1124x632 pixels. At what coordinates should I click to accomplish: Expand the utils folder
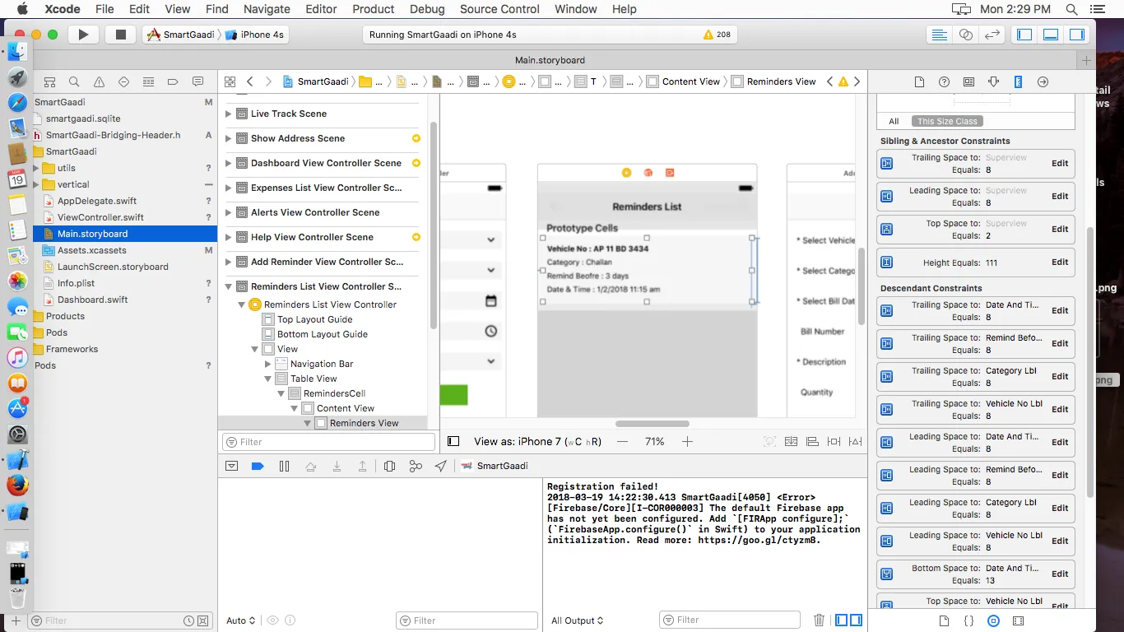(35, 168)
